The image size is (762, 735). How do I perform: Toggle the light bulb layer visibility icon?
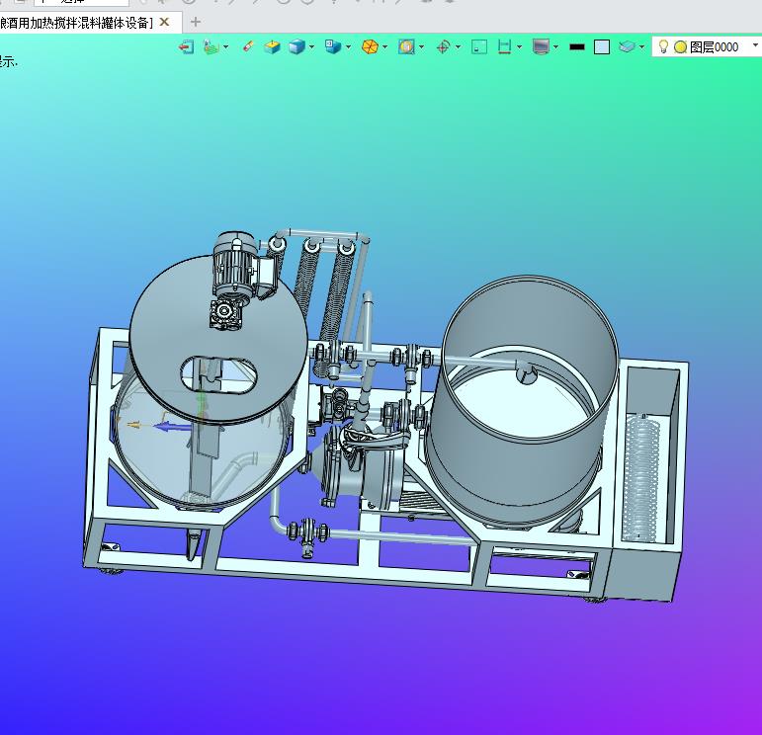click(x=663, y=46)
